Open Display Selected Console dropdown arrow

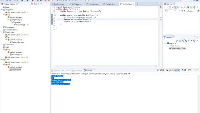(187, 70)
